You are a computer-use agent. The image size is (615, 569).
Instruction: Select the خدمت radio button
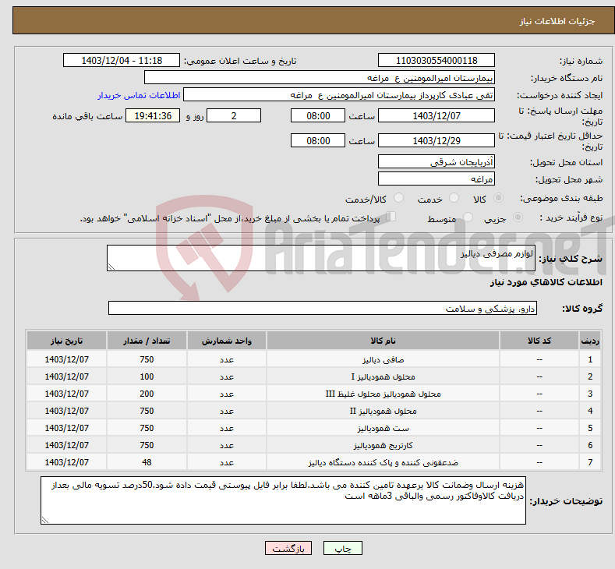454,198
